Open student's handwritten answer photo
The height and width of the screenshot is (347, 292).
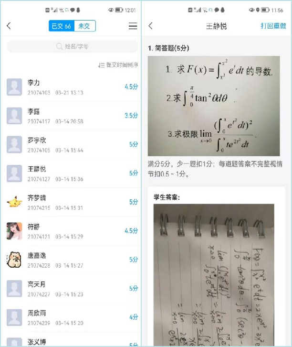point(214,275)
